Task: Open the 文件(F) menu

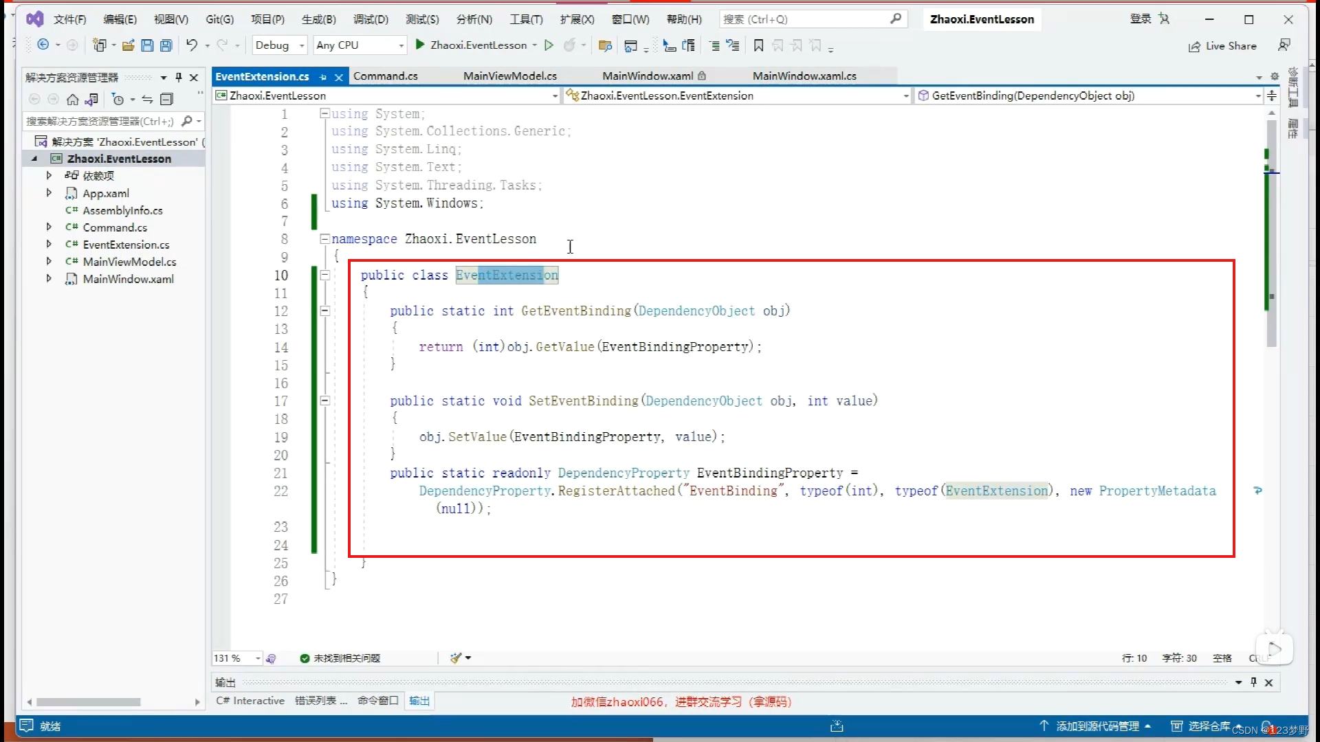Action: (69, 19)
